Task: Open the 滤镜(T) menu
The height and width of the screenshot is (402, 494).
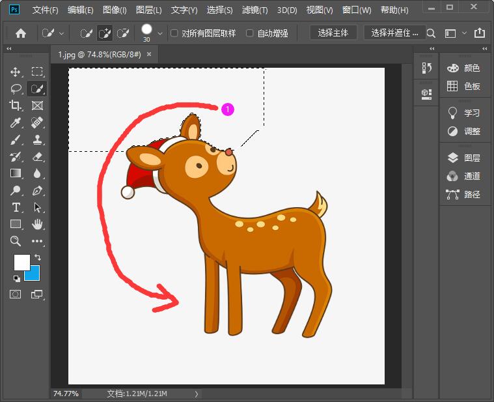Action: tap(256, 10)
